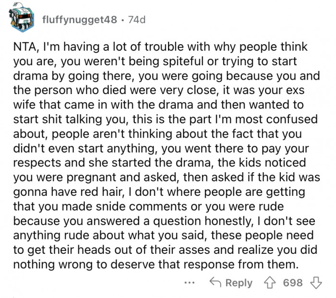Open fluffynugget48's avatar image
Screen dimensions: 336x298
tap(20, 20)
